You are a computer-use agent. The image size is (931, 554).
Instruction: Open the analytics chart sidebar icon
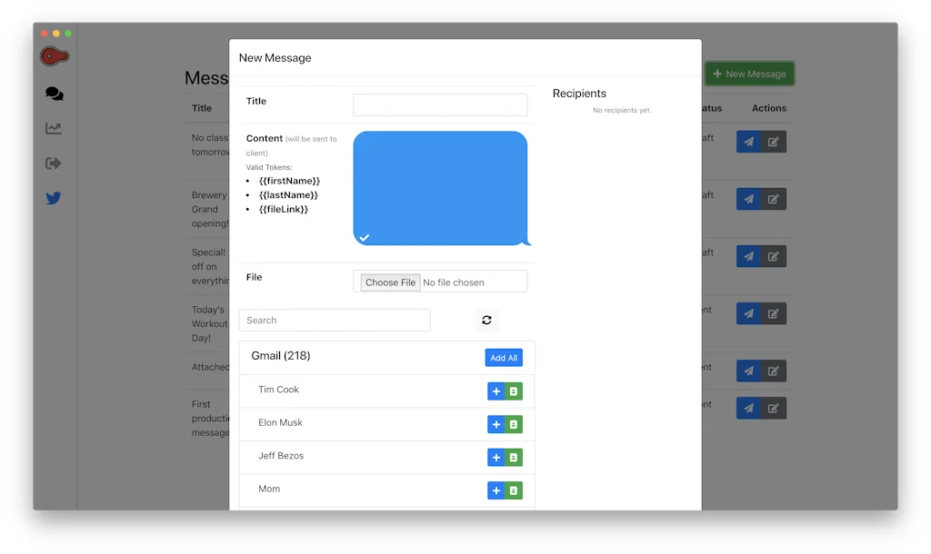click(x=54, y=128)
